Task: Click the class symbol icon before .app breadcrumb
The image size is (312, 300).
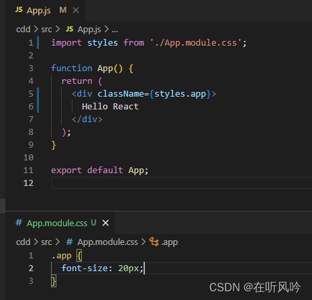Action: point(154,242)
